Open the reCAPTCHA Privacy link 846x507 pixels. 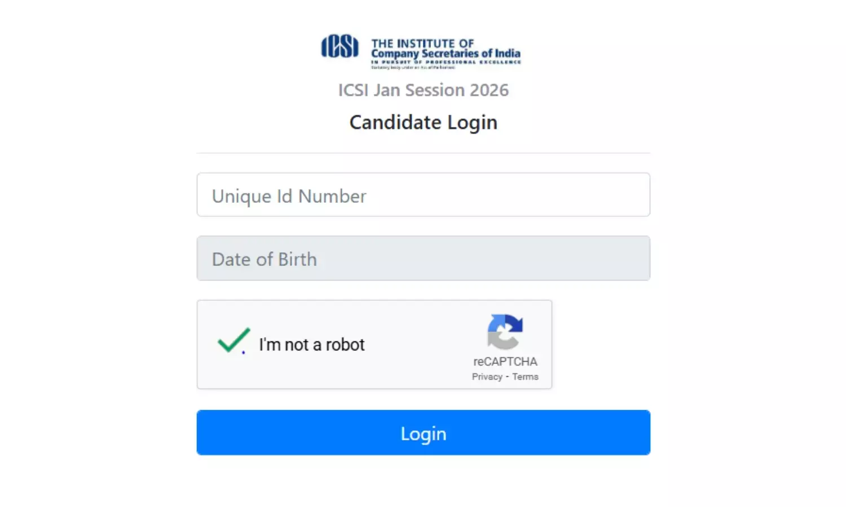[x=486, y=376]
